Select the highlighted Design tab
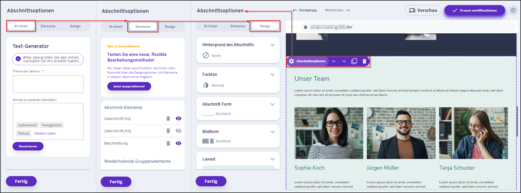This screenshot has height=193, width=521. click(x=265, y=26)
